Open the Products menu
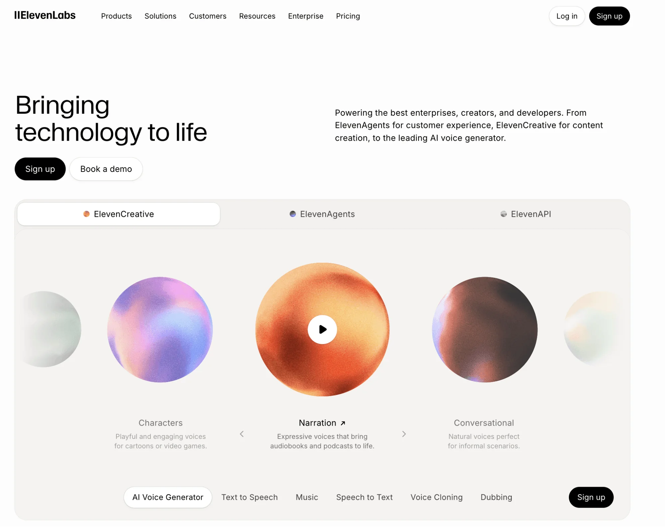The image size is (665, 527). pos(116,16)
